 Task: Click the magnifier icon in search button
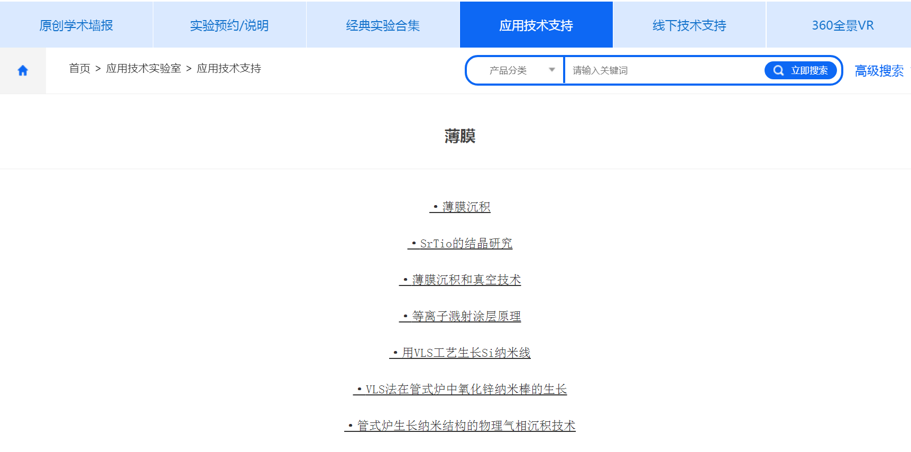click(778, 70)
